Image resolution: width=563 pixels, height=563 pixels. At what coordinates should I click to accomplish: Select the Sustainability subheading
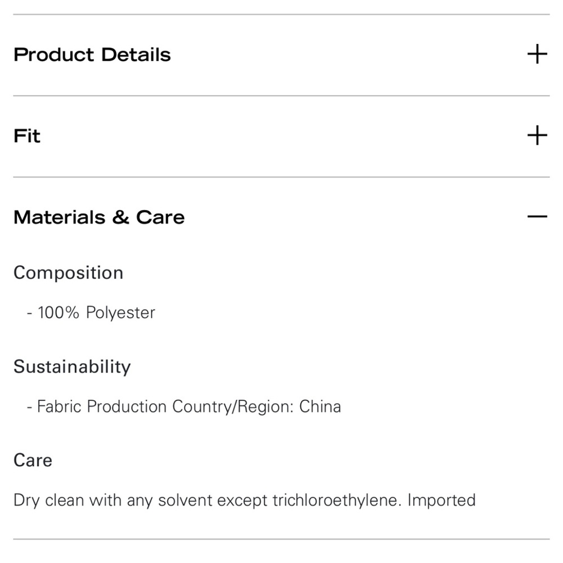72,367
